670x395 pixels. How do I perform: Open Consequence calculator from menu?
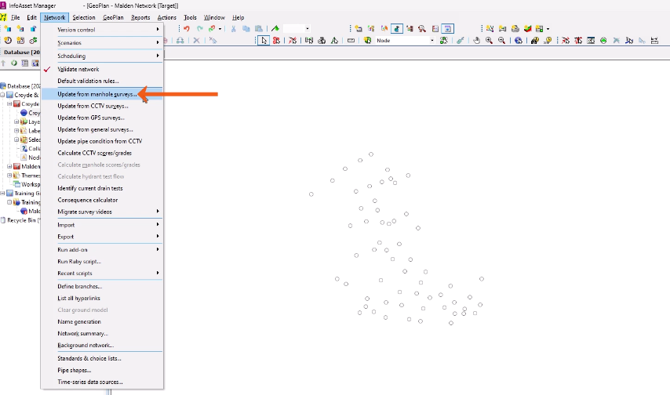[102, 200]
